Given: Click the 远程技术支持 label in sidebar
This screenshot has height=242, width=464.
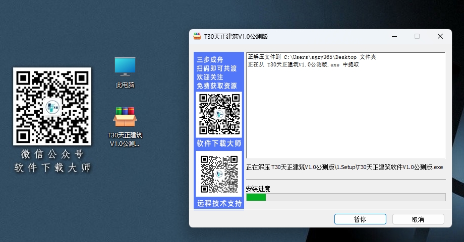Looking at the screenshot, I should tap(219, 203).
